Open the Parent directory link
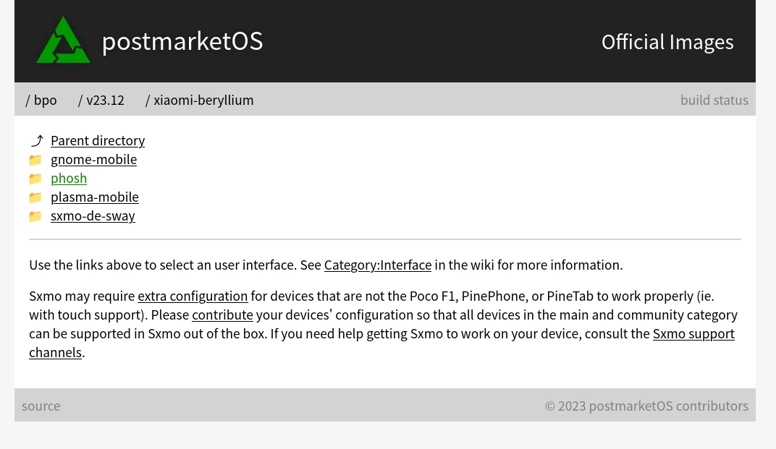The height and width of the screenshot is (449, 776). [x=98, y=141]
